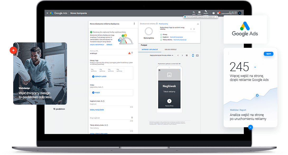Focus the Tekst reklamy text field
The width and height of the screenshot is (288, 155).
pos(111,128)
